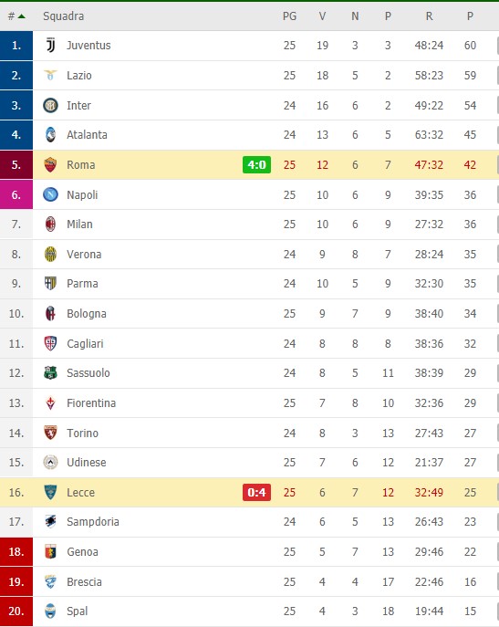Click the Squadra column header
This screenshot has height=627, width=499.
(x=64, y=16)
